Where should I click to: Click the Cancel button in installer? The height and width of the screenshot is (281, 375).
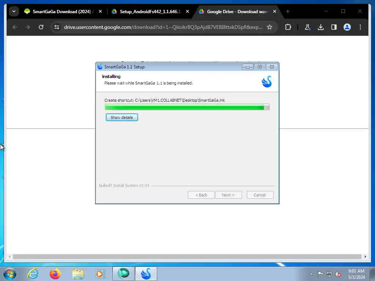click(x=260, y=195)
